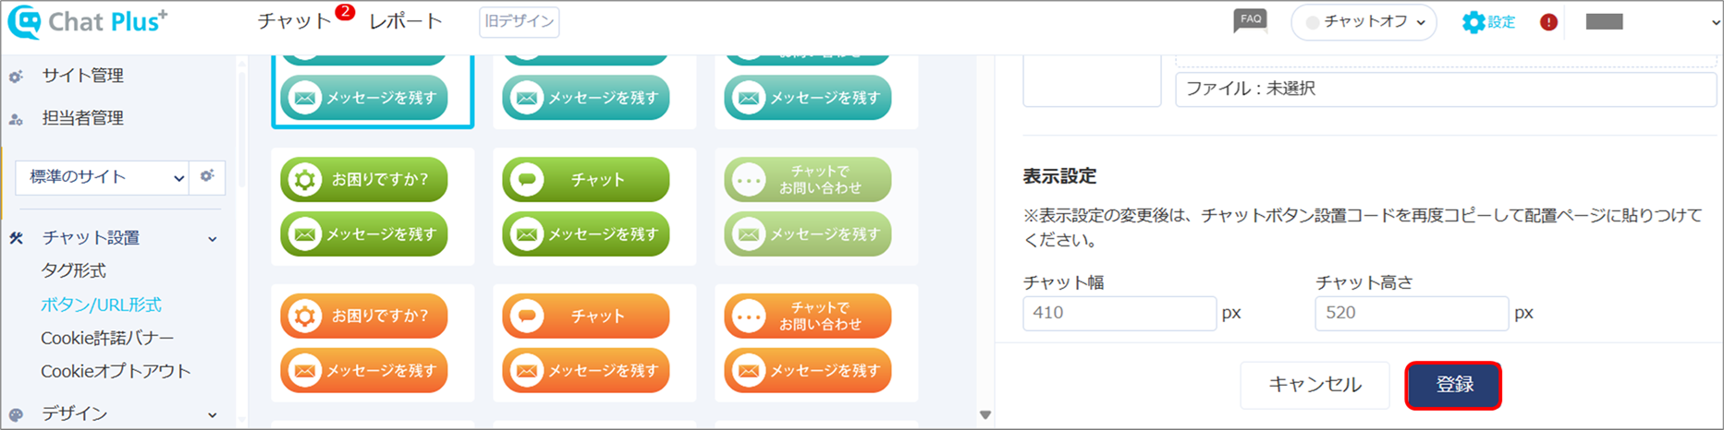Click the Chat Plus logo
Viewport: 1724px width, 430px height.
(89, 21)
